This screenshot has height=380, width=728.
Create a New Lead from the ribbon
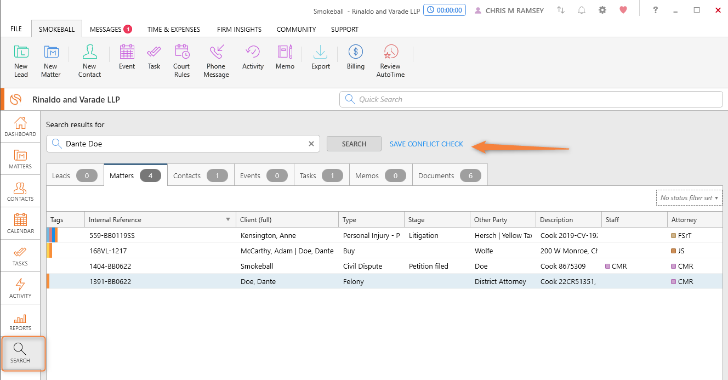click(21, 61)
